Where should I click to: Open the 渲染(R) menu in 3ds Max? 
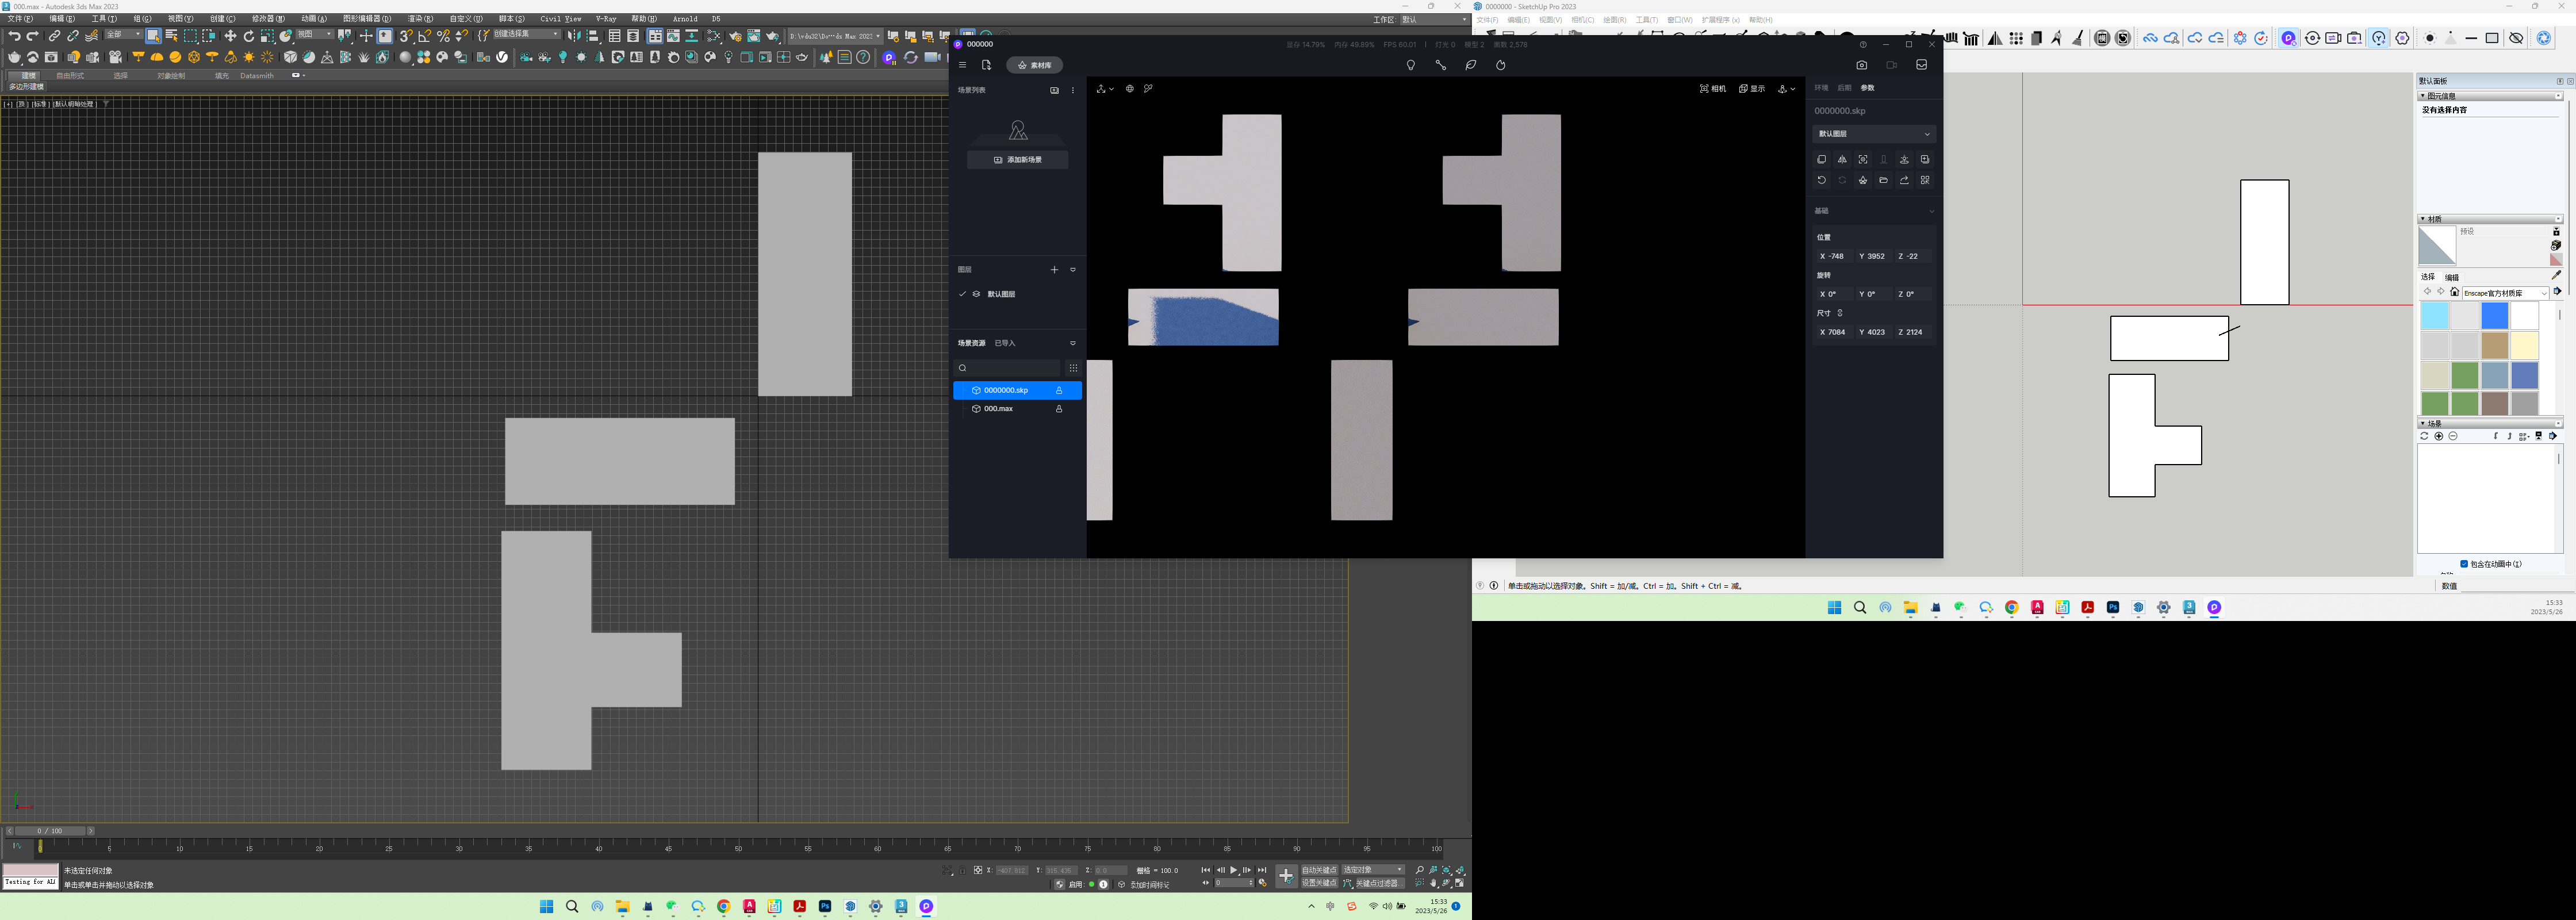click(x=420, y=19)
